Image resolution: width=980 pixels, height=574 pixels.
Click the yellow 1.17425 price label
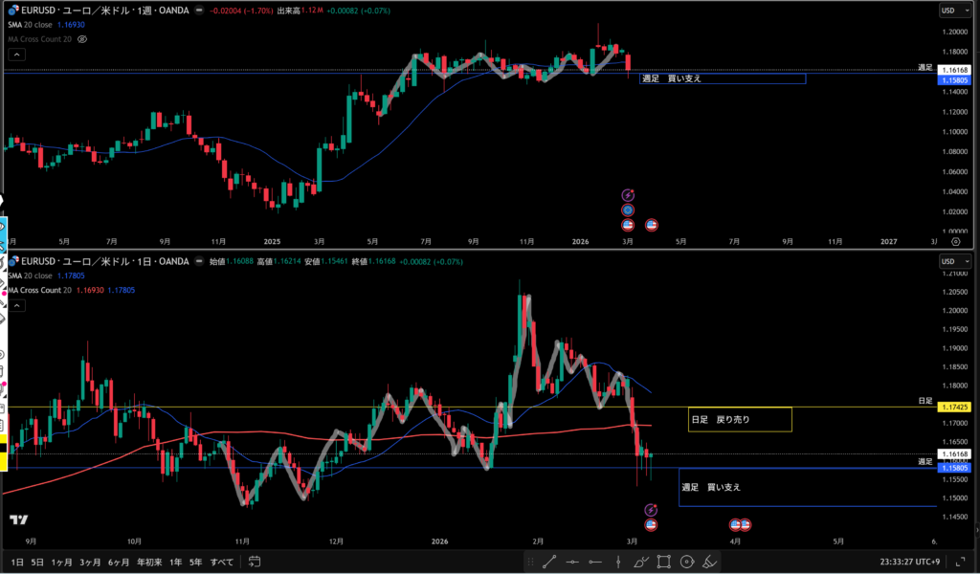pos(955,407)
